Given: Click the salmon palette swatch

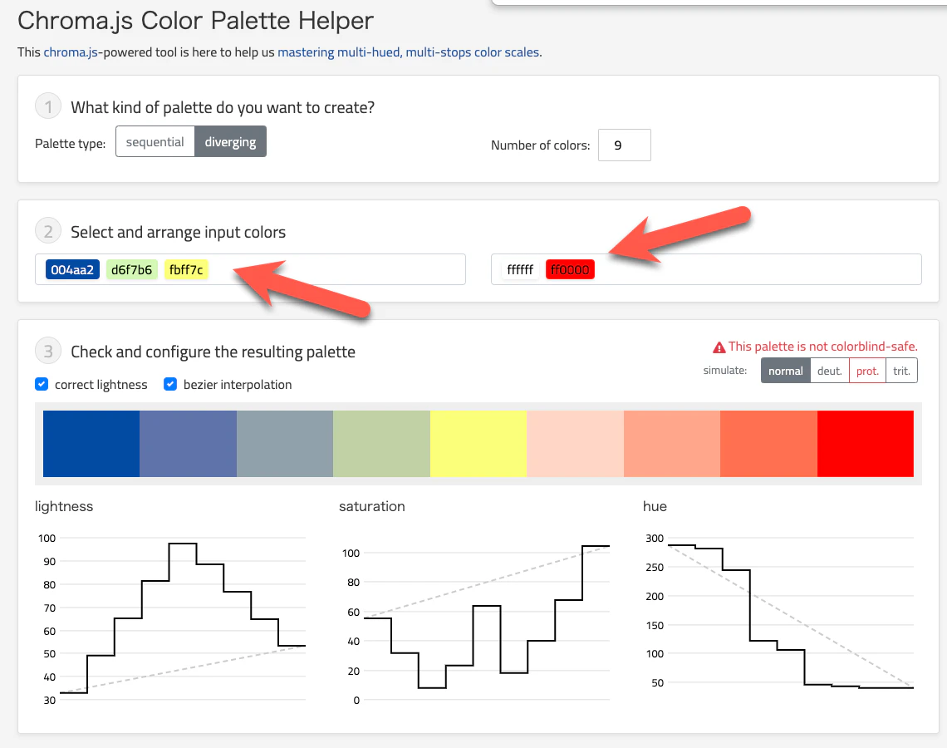Looking at the screenshot, I should (x=672, y=444).
